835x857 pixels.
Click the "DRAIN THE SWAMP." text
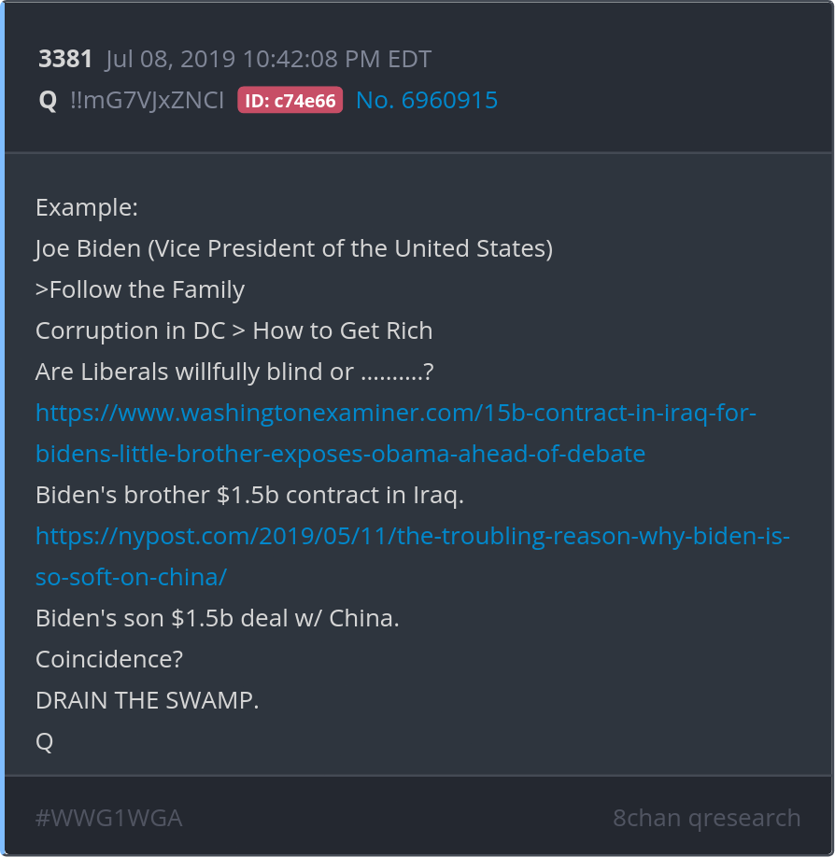147,700
